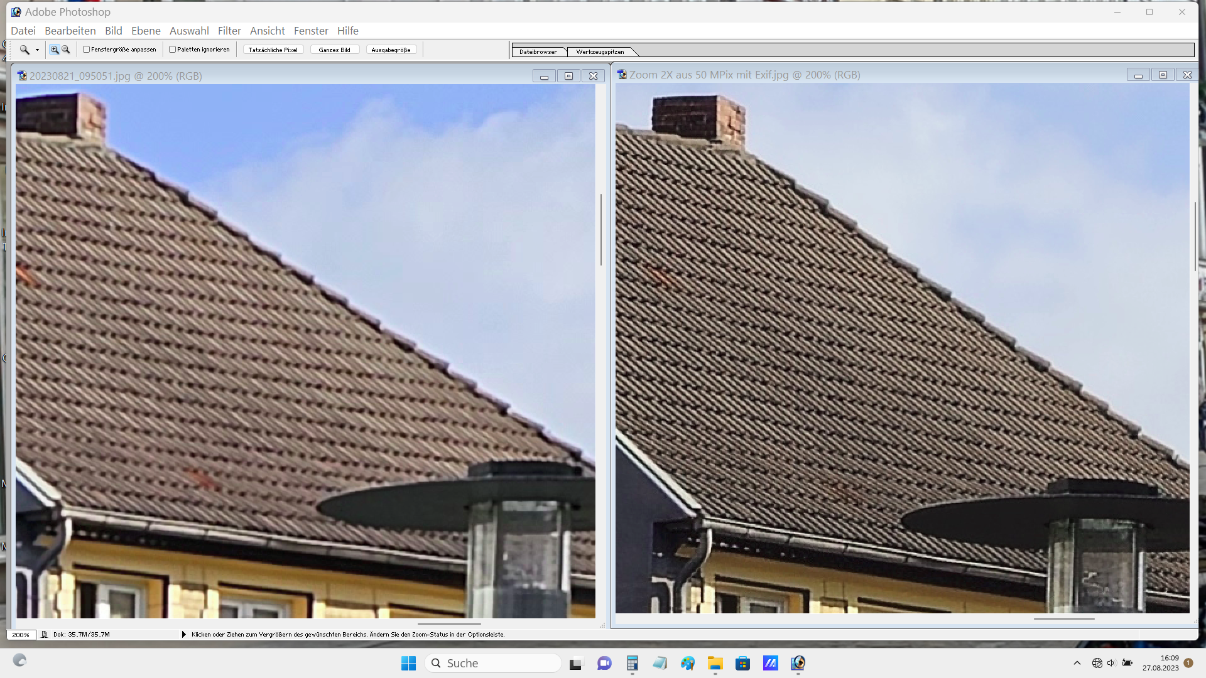
Task: Click the document icon in status bar
Action: 44,635
